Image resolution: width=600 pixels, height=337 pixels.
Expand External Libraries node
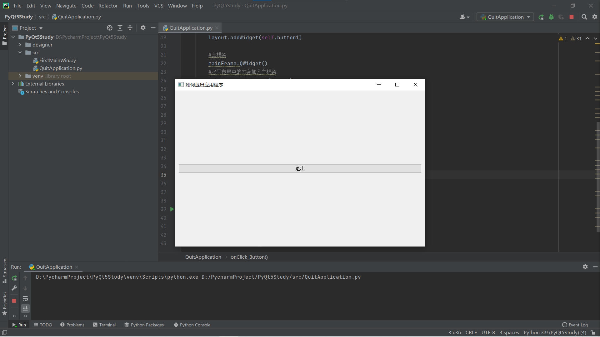click(x=13, y=84)
